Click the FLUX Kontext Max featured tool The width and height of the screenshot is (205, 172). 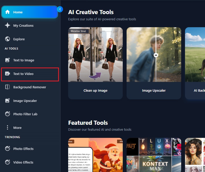point(154,155)
